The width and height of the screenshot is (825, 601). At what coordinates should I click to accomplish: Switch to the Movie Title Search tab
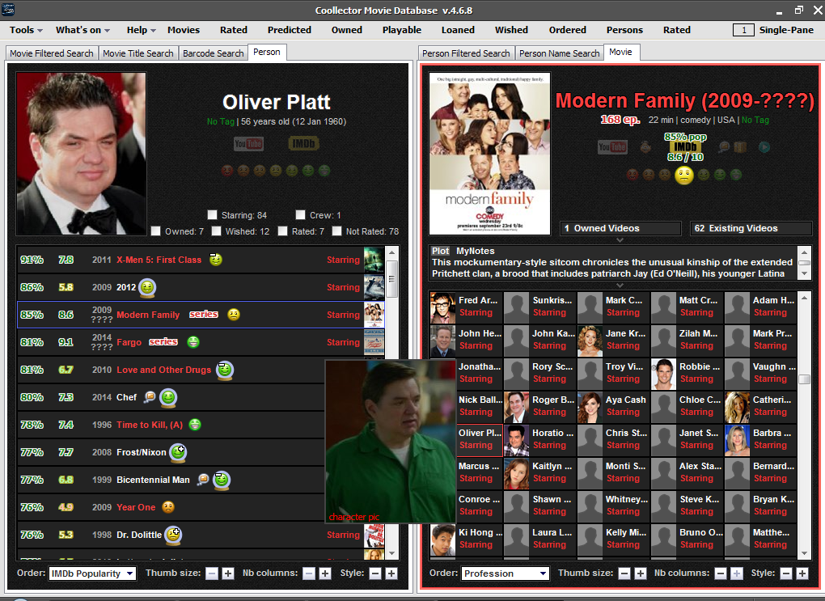coord(137,53)
